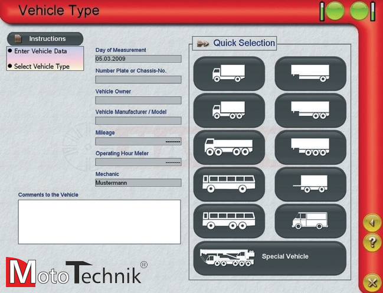
Task: Select the Select Vehicle Type instruction
Action: pos(45,66)
